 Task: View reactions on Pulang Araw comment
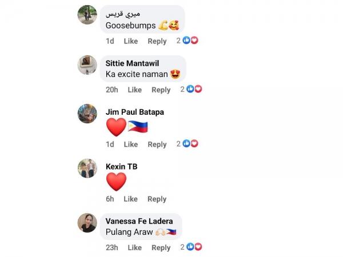click(x=192, y=247)
